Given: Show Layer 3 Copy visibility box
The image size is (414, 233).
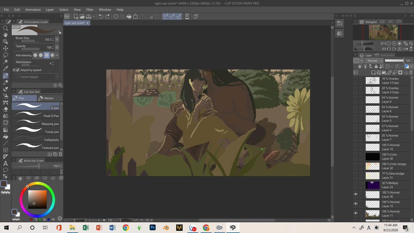Looking at the screenshot, I should [356, 80].
